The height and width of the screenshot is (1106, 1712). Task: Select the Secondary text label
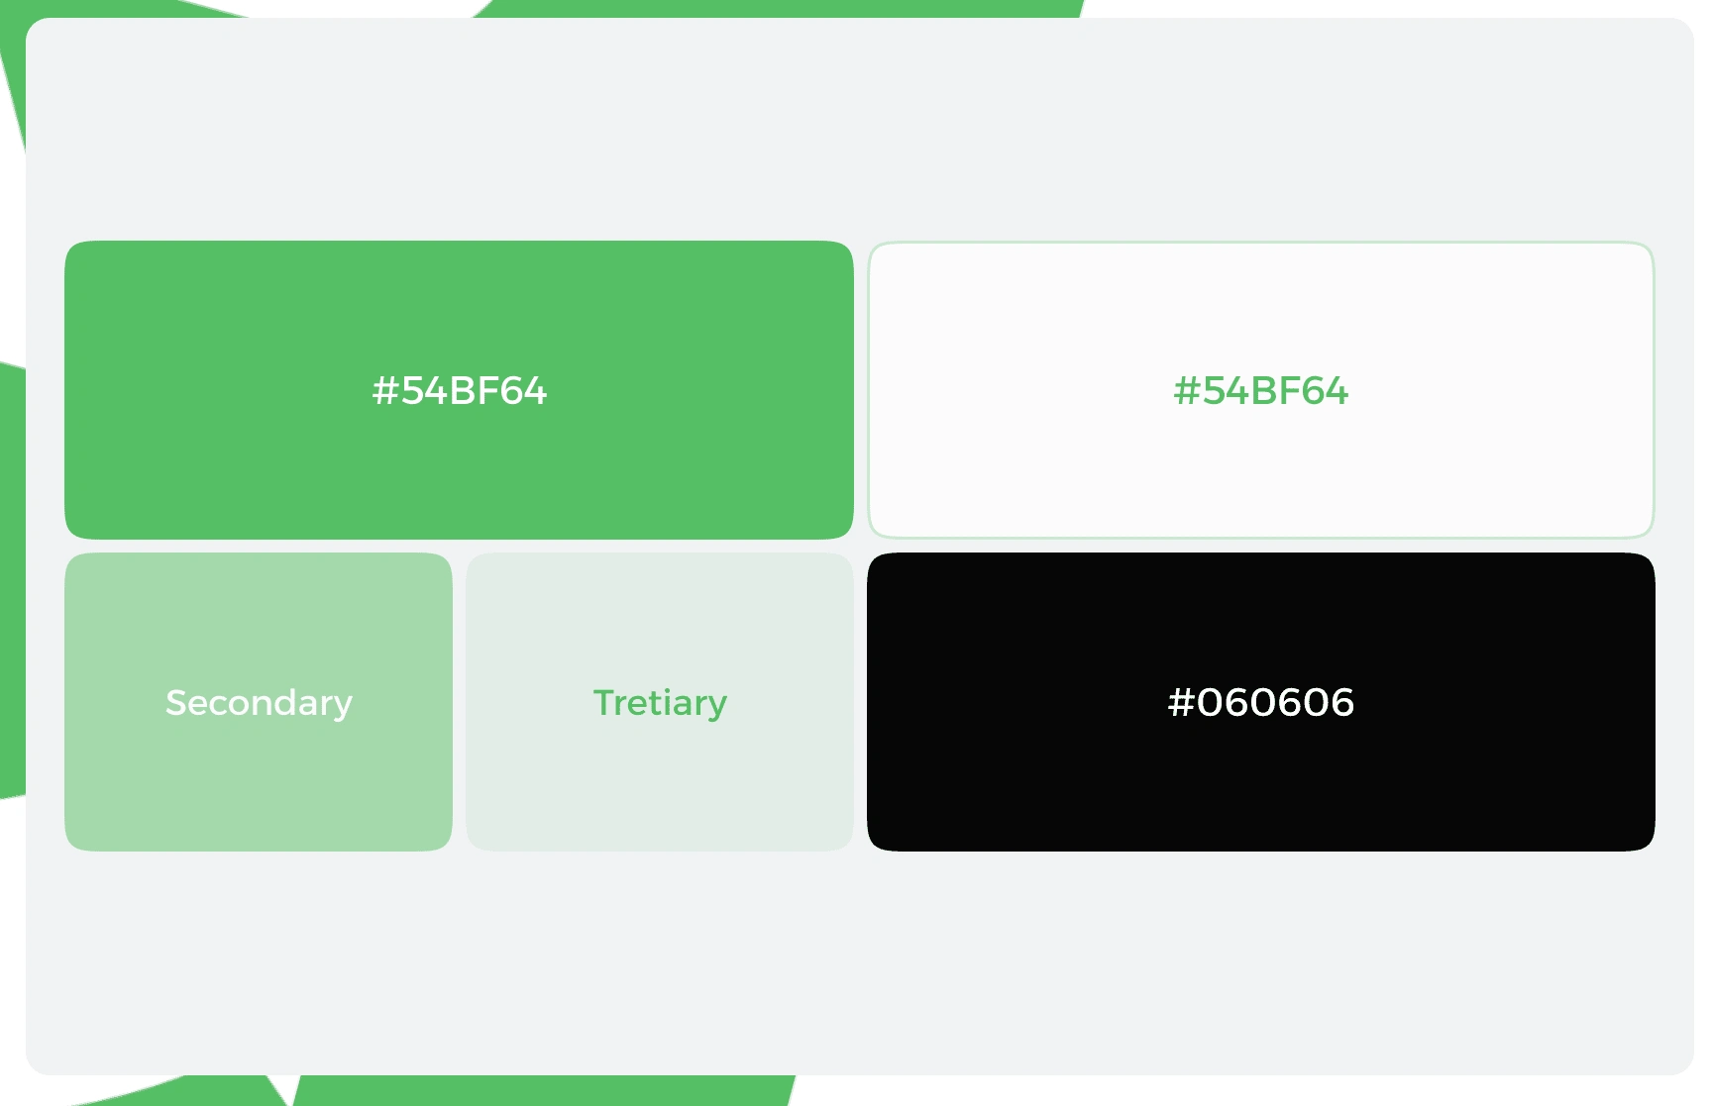259,703
